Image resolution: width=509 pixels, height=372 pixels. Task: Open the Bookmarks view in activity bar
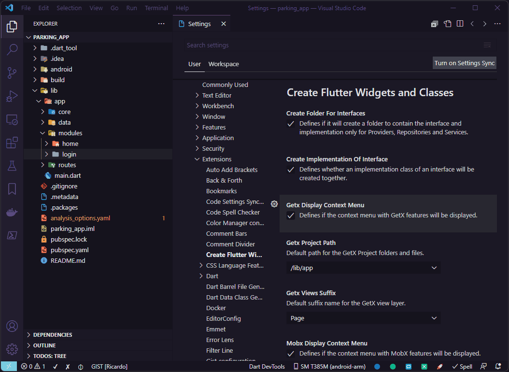coord(12,189)
